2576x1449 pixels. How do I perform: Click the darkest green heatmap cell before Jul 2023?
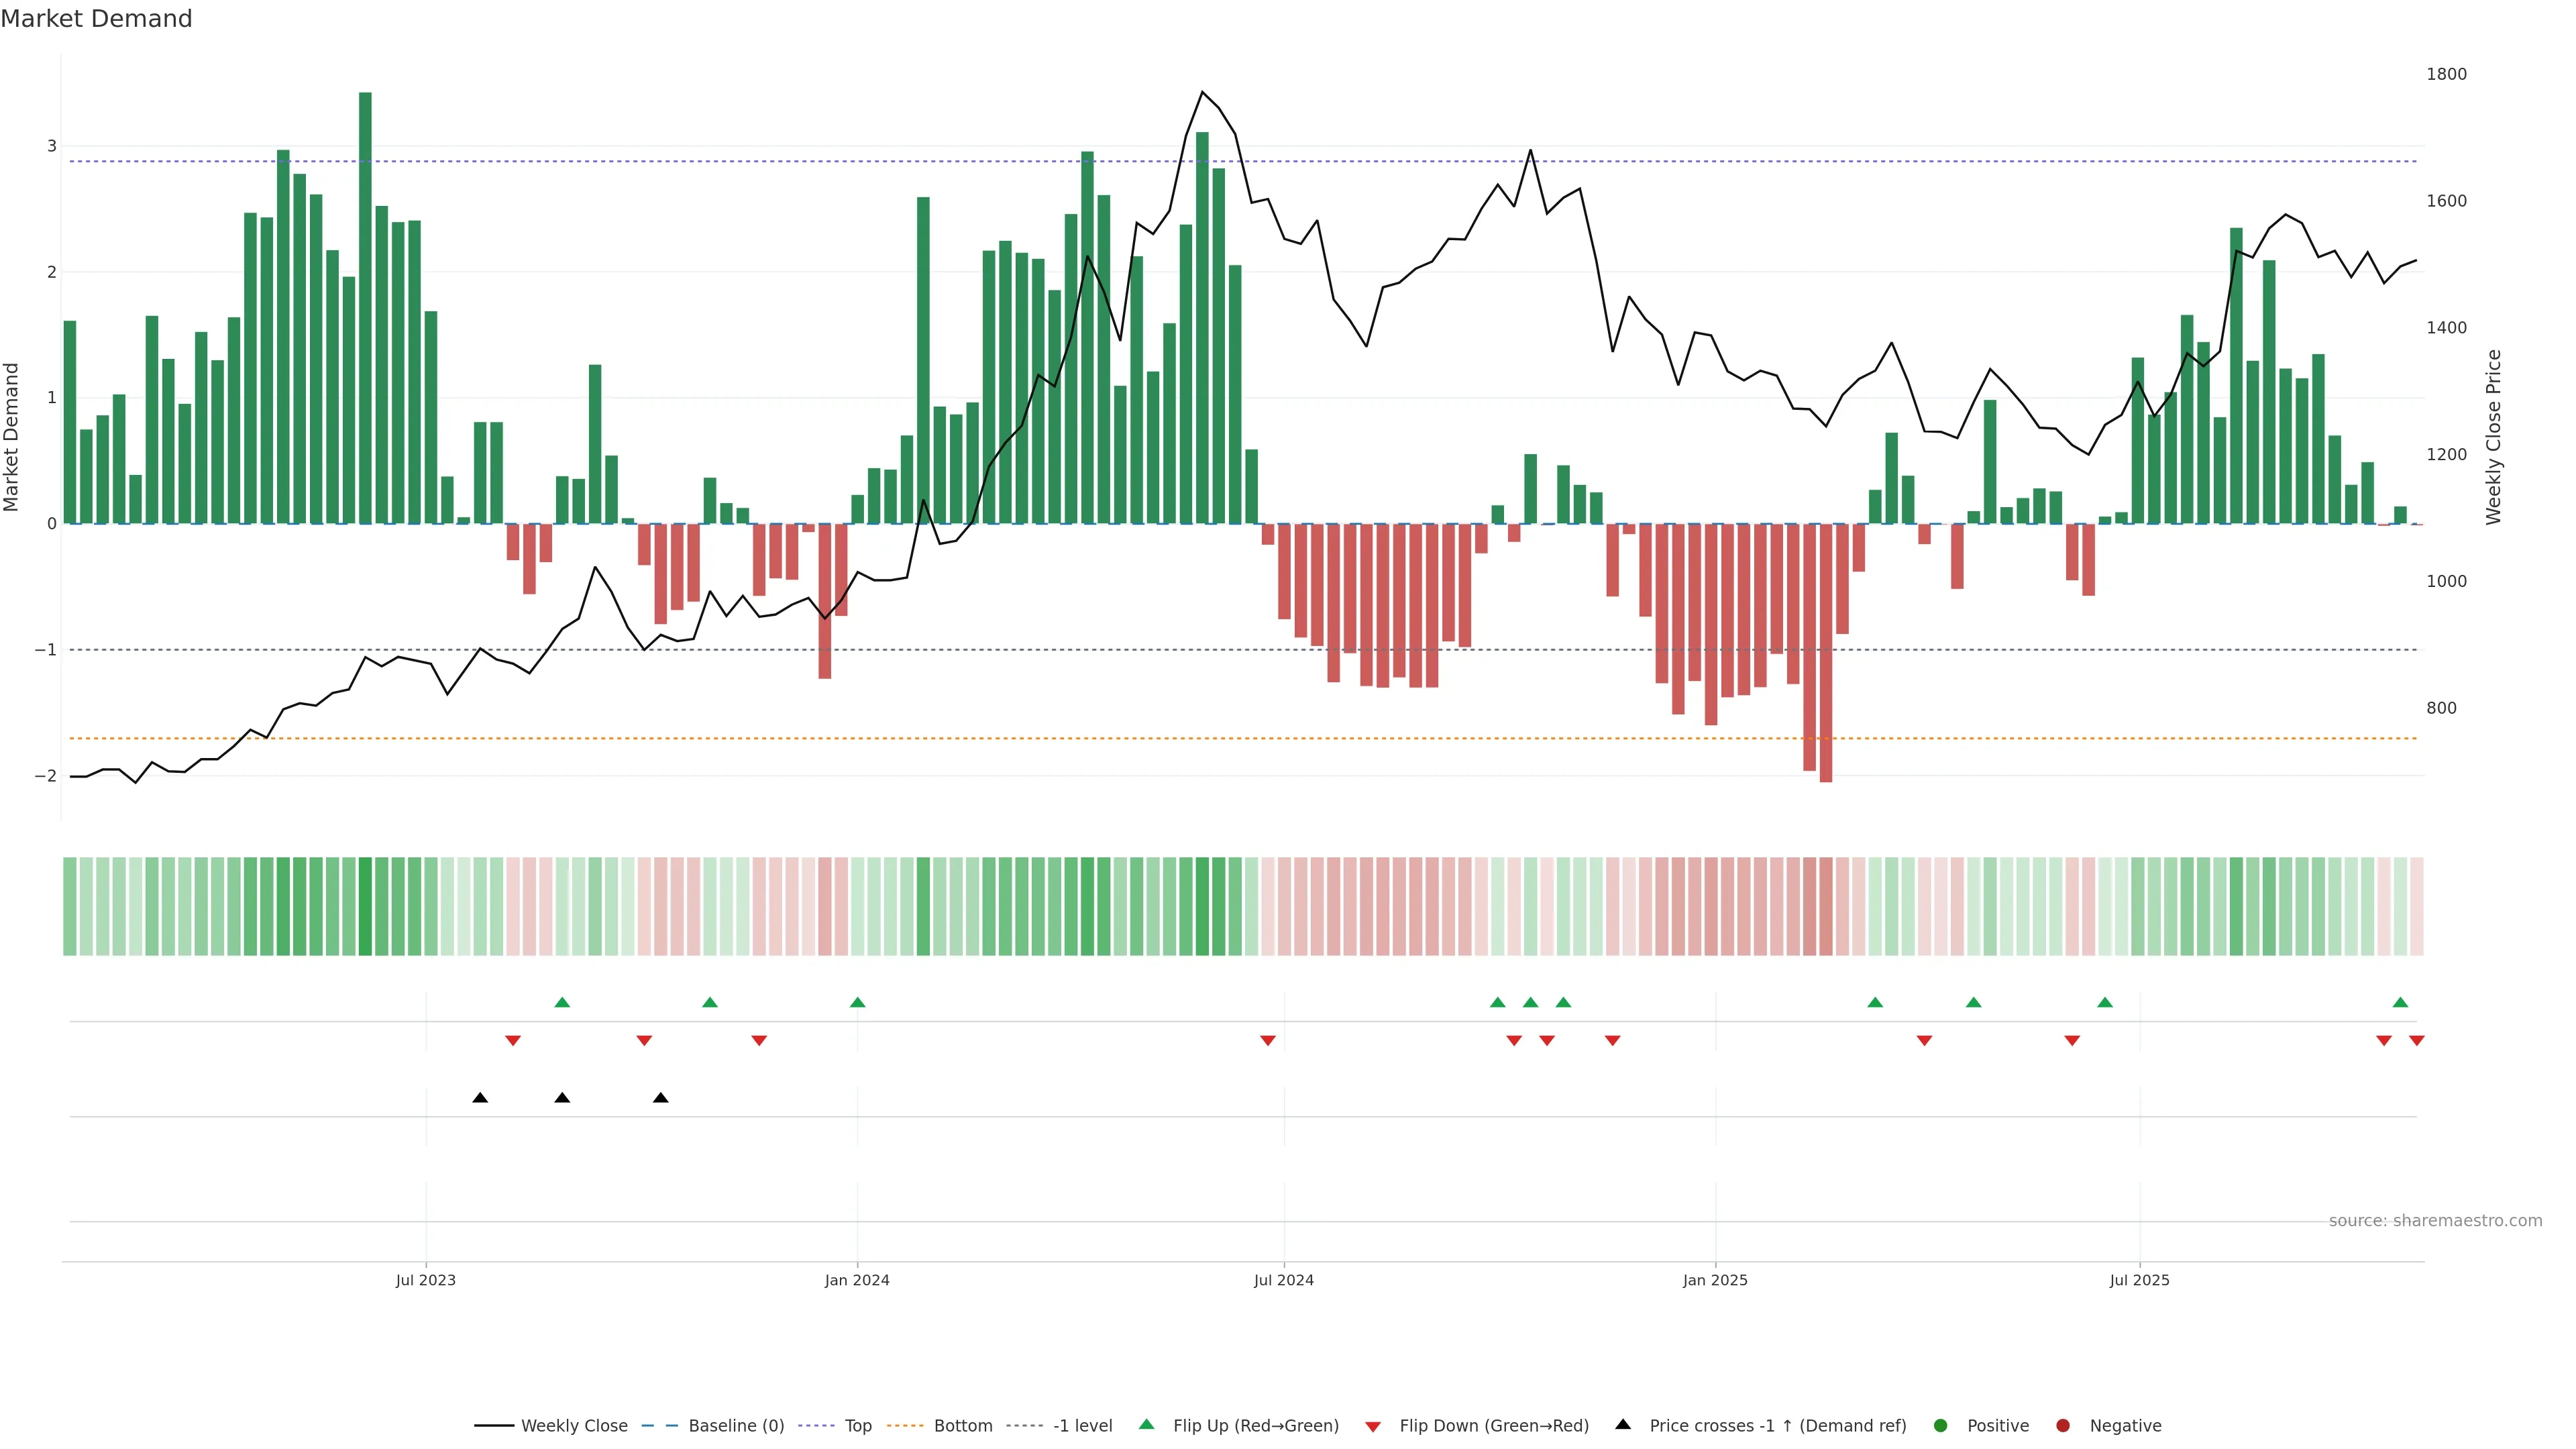click(x=365, y=906)
